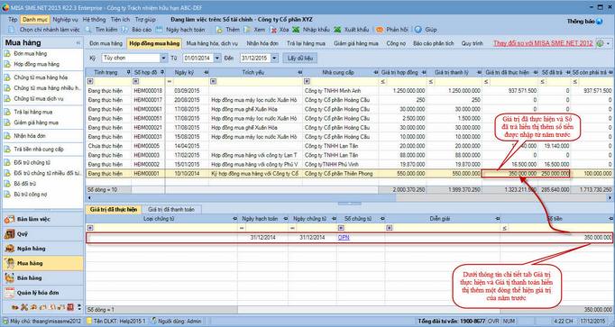This screenshot has height=327, width=615.
Task: Click the Thông báo globe icon
Action: pyautogui.click(x=600, y=22)
